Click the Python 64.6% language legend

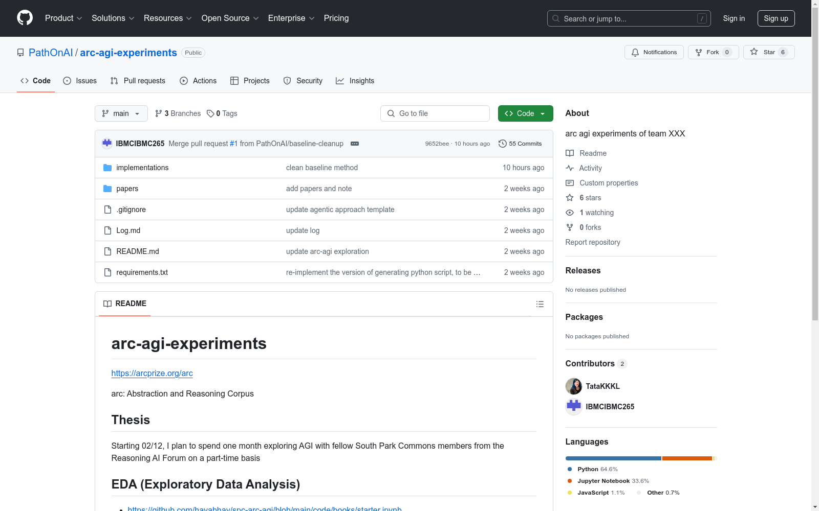point(592,469)
